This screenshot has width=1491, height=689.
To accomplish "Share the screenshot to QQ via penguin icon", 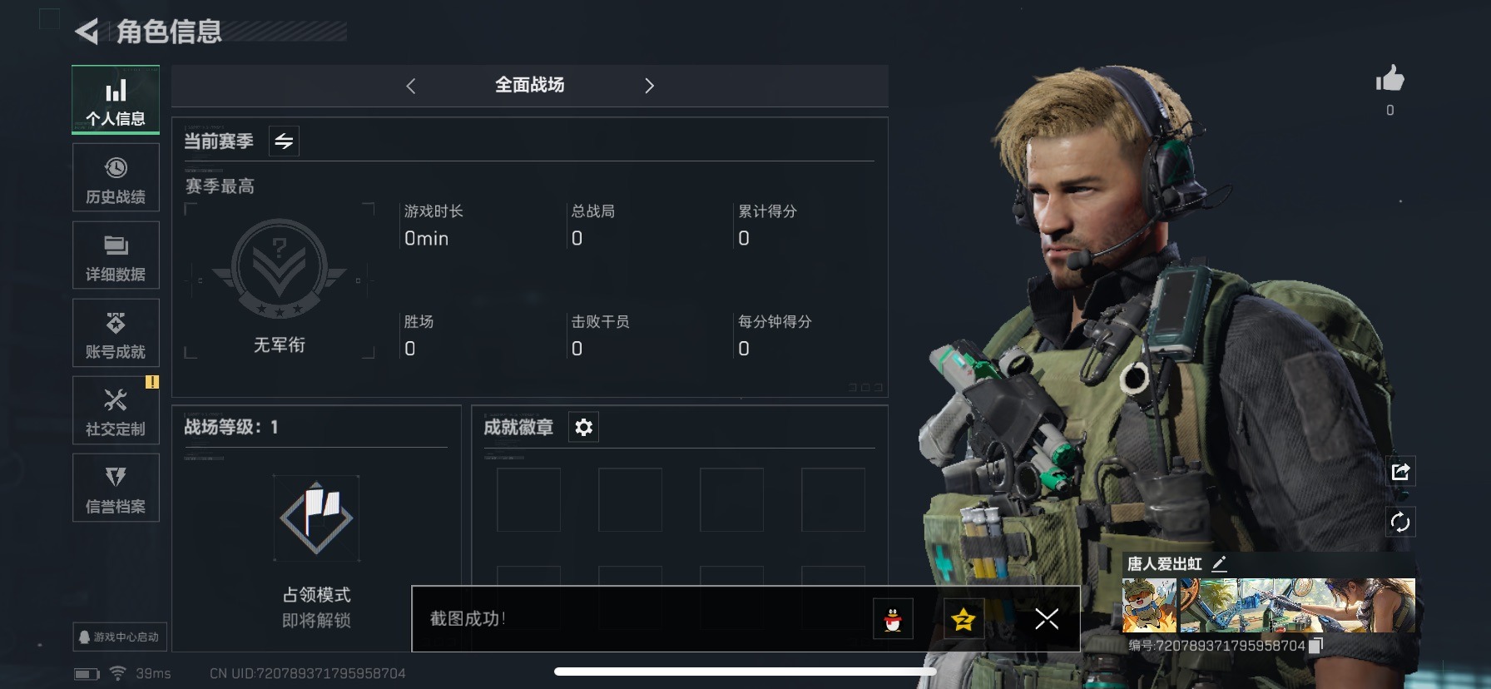I will tap(893, 619).
